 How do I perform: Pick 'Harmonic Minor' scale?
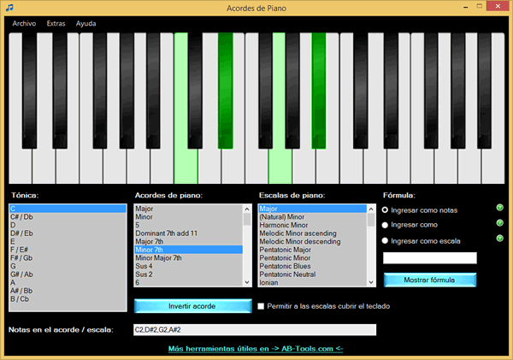[x=313, y=225]
